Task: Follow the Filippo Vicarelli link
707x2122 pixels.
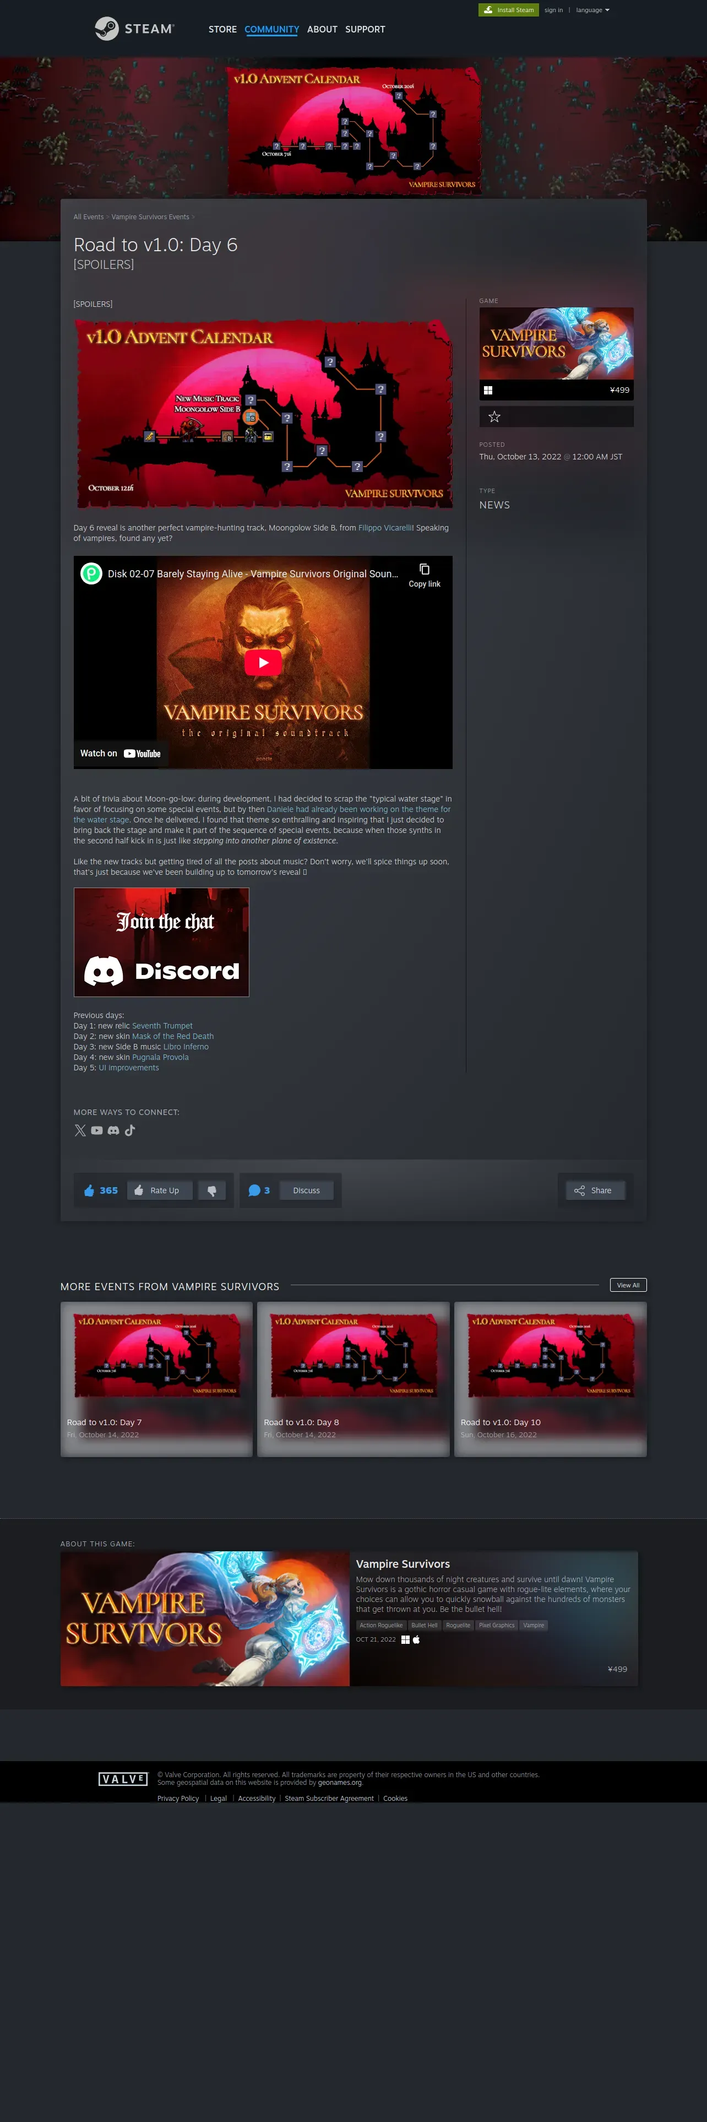Action: [385, 528]
